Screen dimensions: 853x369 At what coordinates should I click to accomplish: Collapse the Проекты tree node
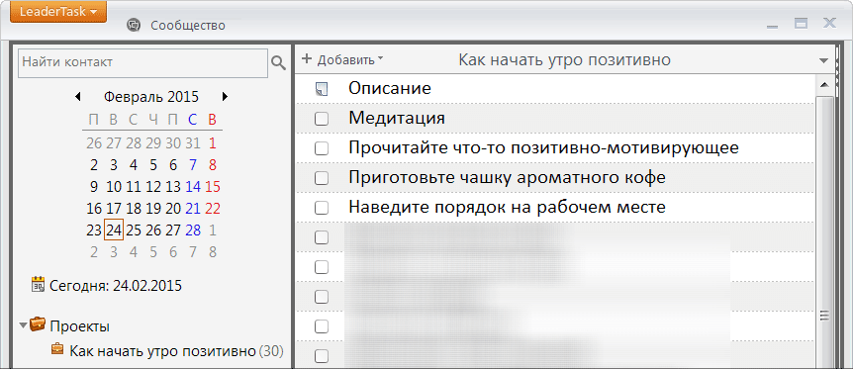click(x=23, y=326)
